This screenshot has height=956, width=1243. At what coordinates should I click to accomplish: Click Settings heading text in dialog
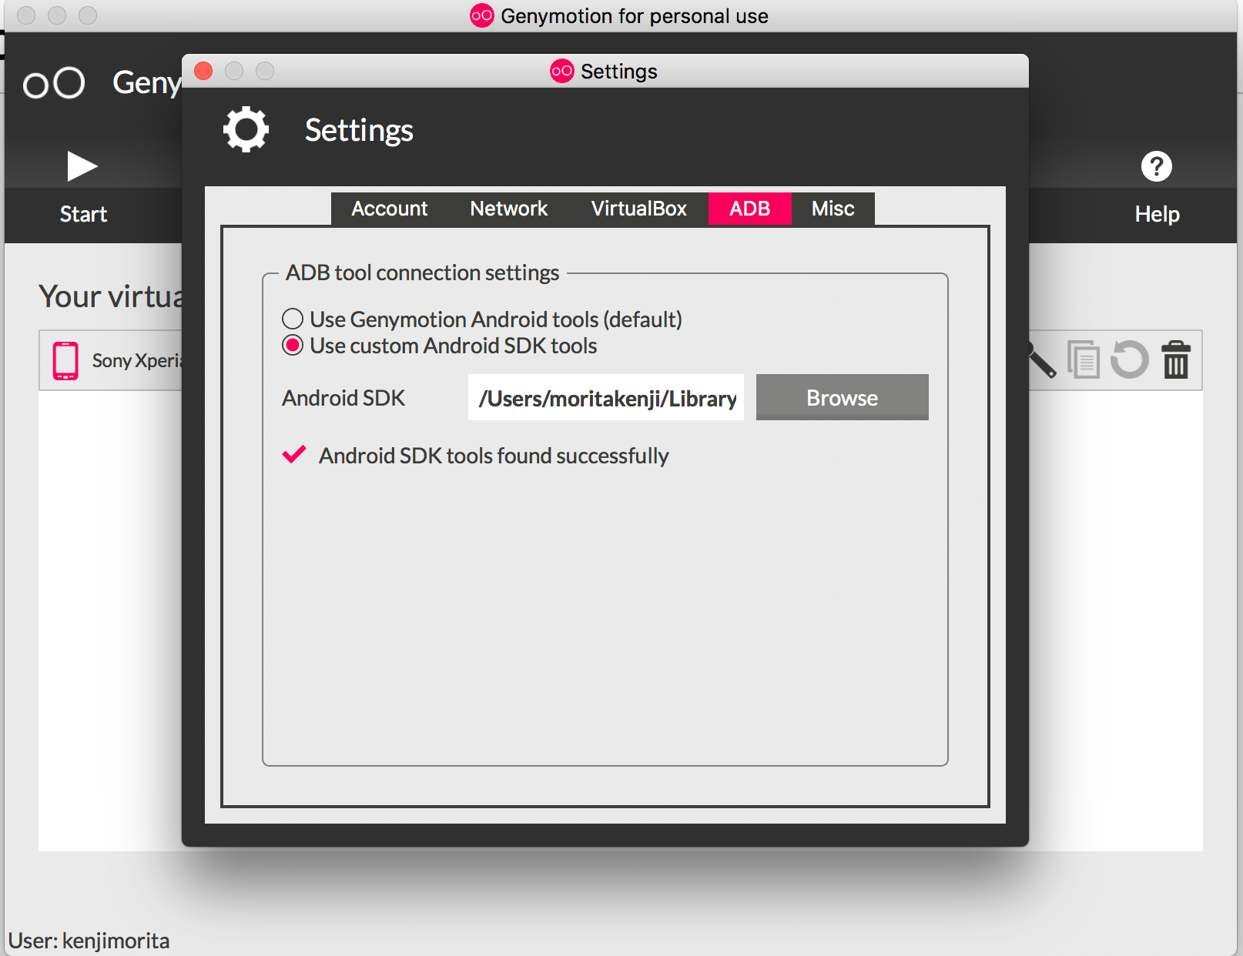[359, 130]
